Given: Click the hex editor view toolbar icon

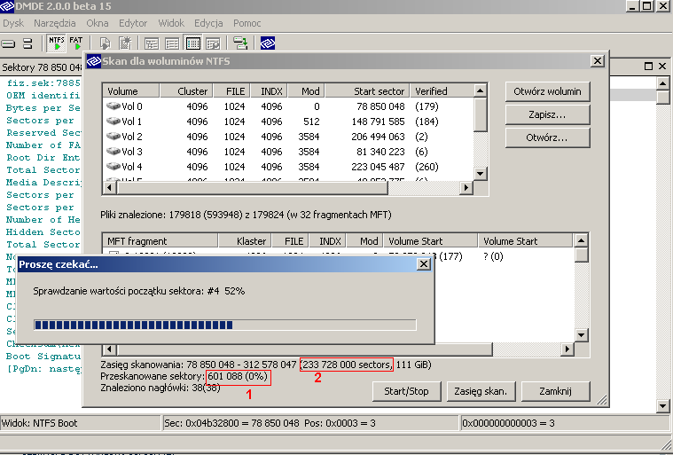Looking at the screenshot, I should click(192, 43).
